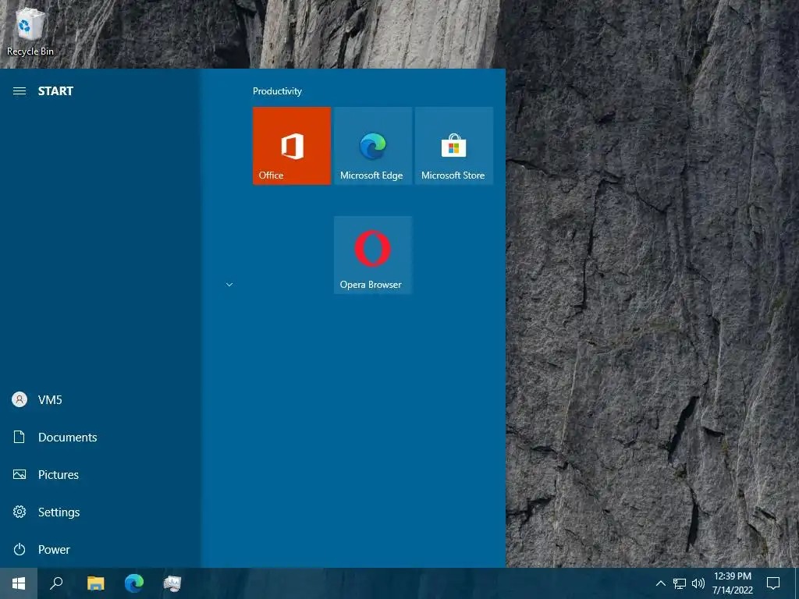The height and width of the screenshot is (599, 799).
Task: Launch the Opera Browser tile
Action: [372, 255]
